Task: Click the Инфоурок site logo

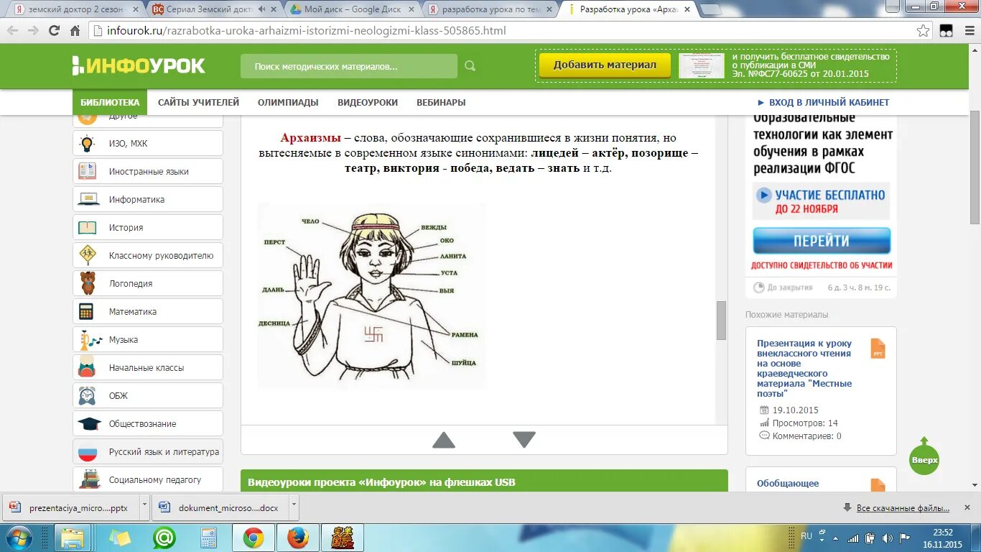Action: (139, 66)
